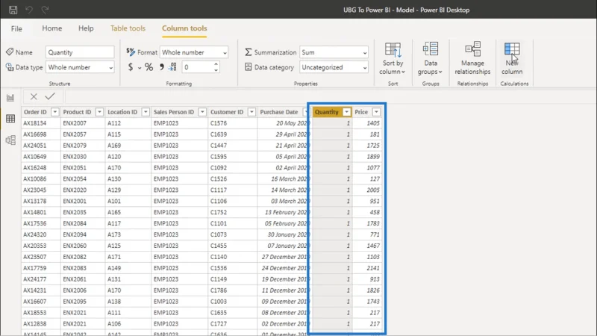Click the Summarization sigma icon
597x336 pixels.
click(249, 52)
